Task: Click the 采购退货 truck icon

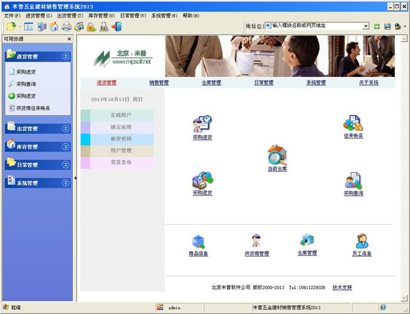Action: click(202, 180)
